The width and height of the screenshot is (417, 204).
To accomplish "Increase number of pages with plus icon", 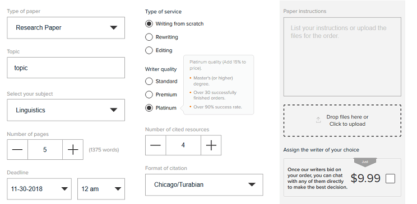I will [73, 150].
